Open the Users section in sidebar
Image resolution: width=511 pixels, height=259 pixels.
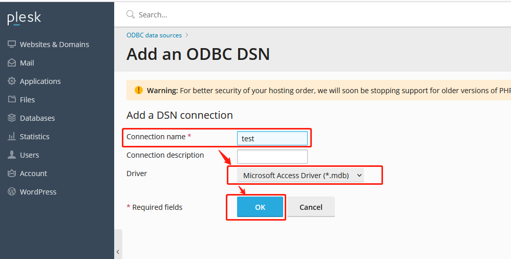[x=29, y=155]
